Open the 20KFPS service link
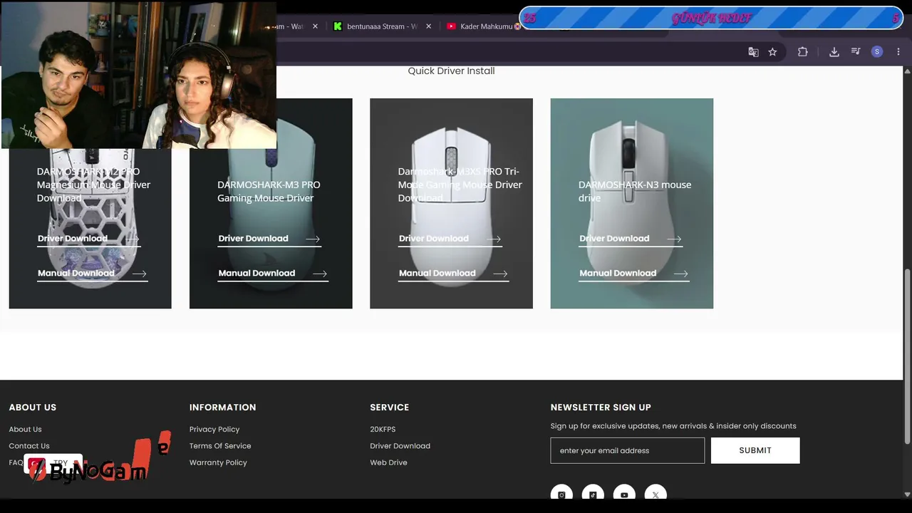Screen dimensions: 912x513 tap(383, 430)
